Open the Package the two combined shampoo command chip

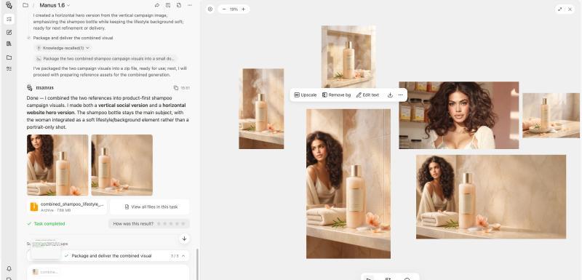pos(105,59)
